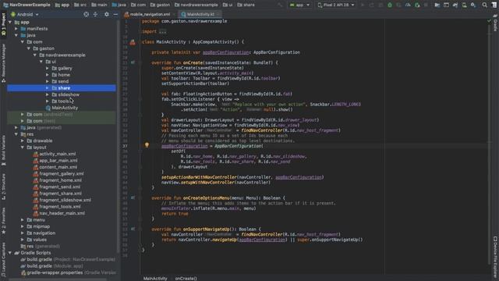Image resolution: width=499 pixels, height=281 pixels.
Task: Open the Device File Explorer tool window
Action: click(496, 257)
